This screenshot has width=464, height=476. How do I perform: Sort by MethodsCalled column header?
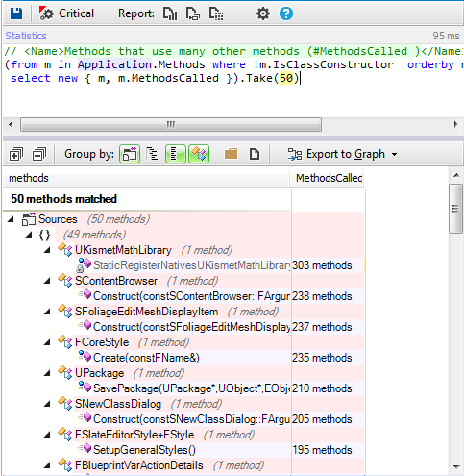(328, 178)
